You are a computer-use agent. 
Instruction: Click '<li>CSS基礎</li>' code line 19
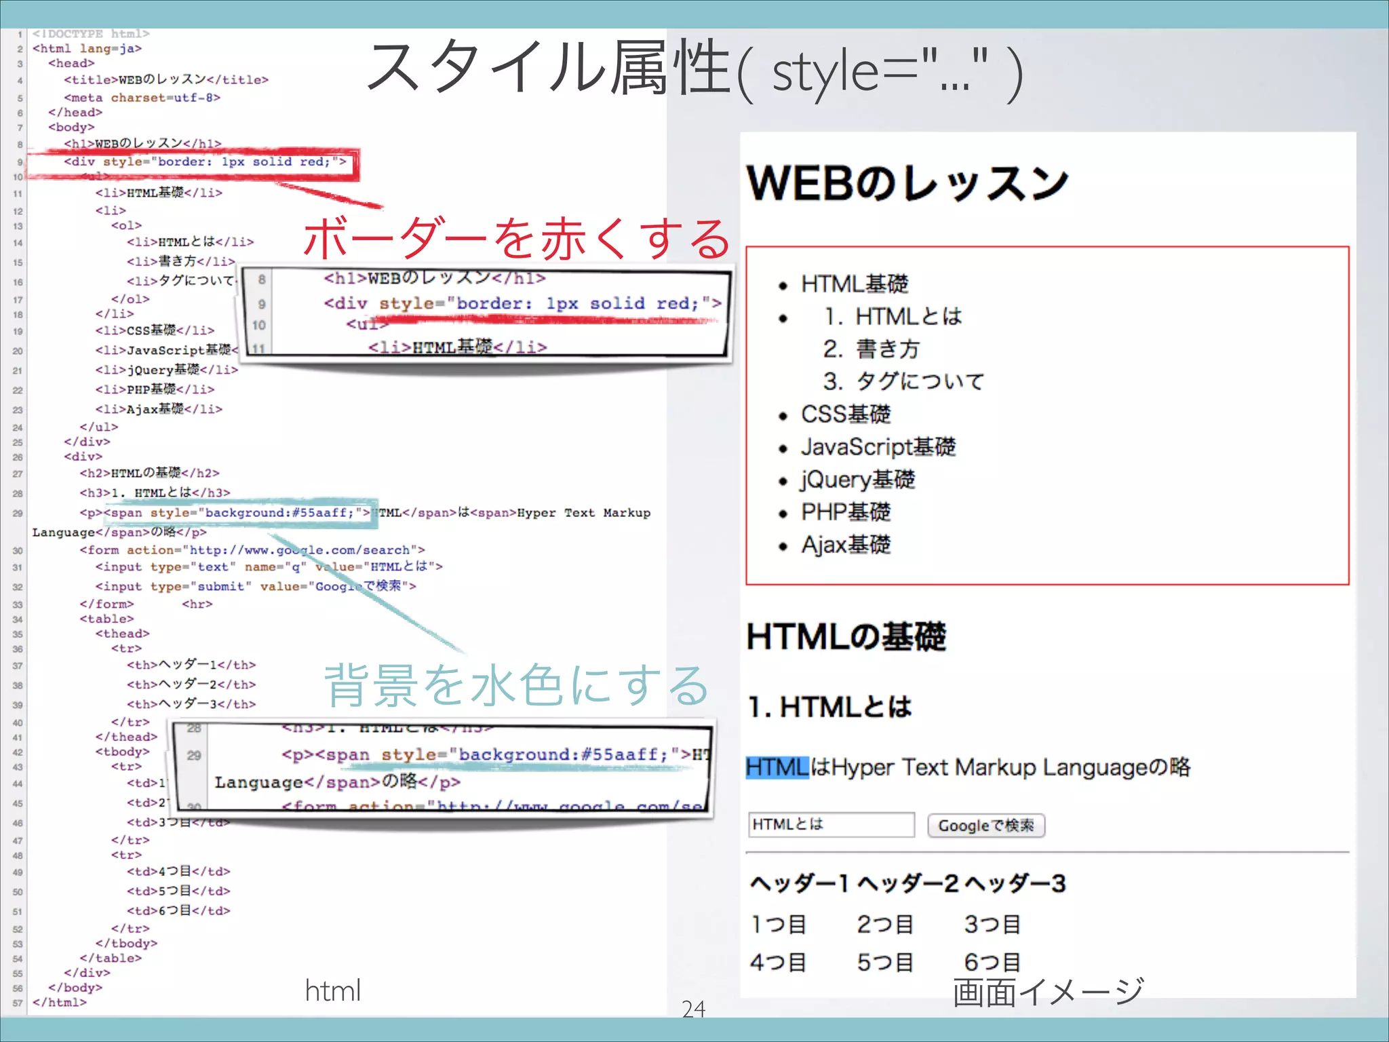point(155,330)
